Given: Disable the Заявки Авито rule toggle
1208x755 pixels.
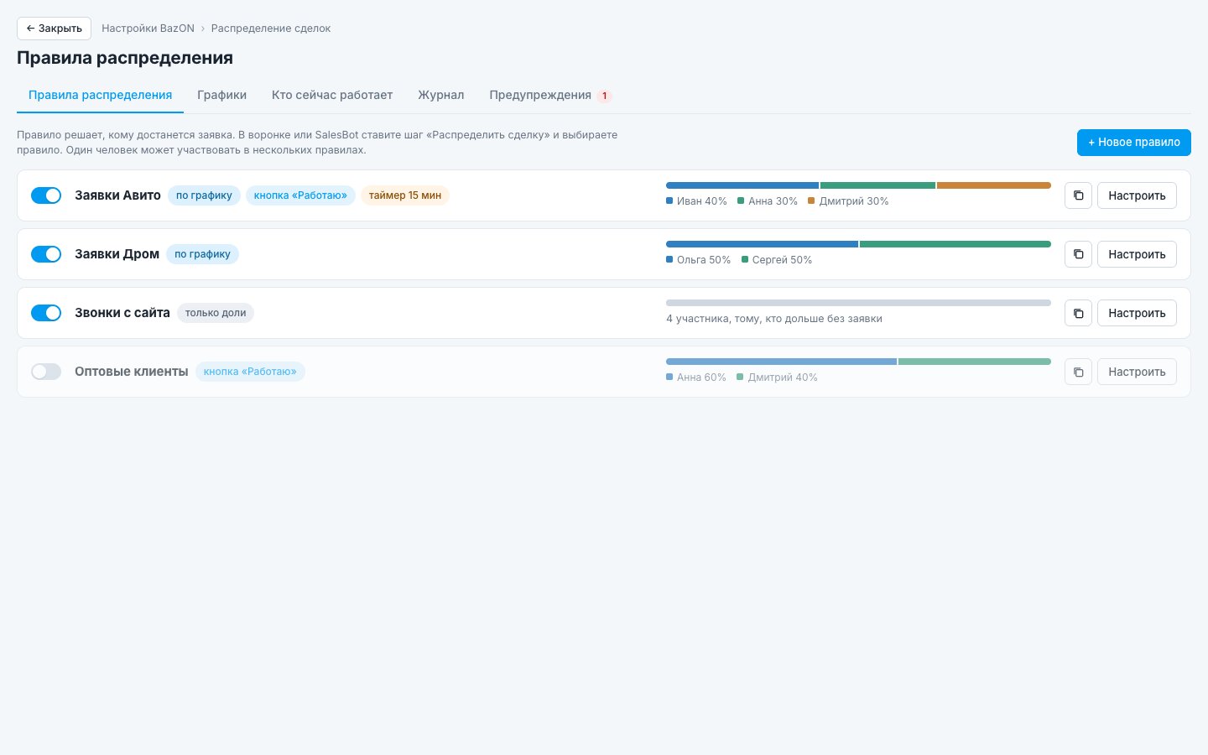Looking at the screenshot, I should click(46, 195).
